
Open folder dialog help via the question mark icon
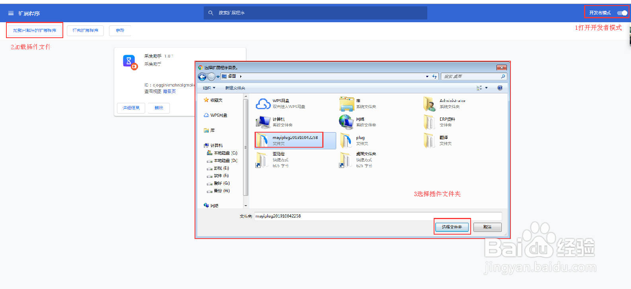500,88
